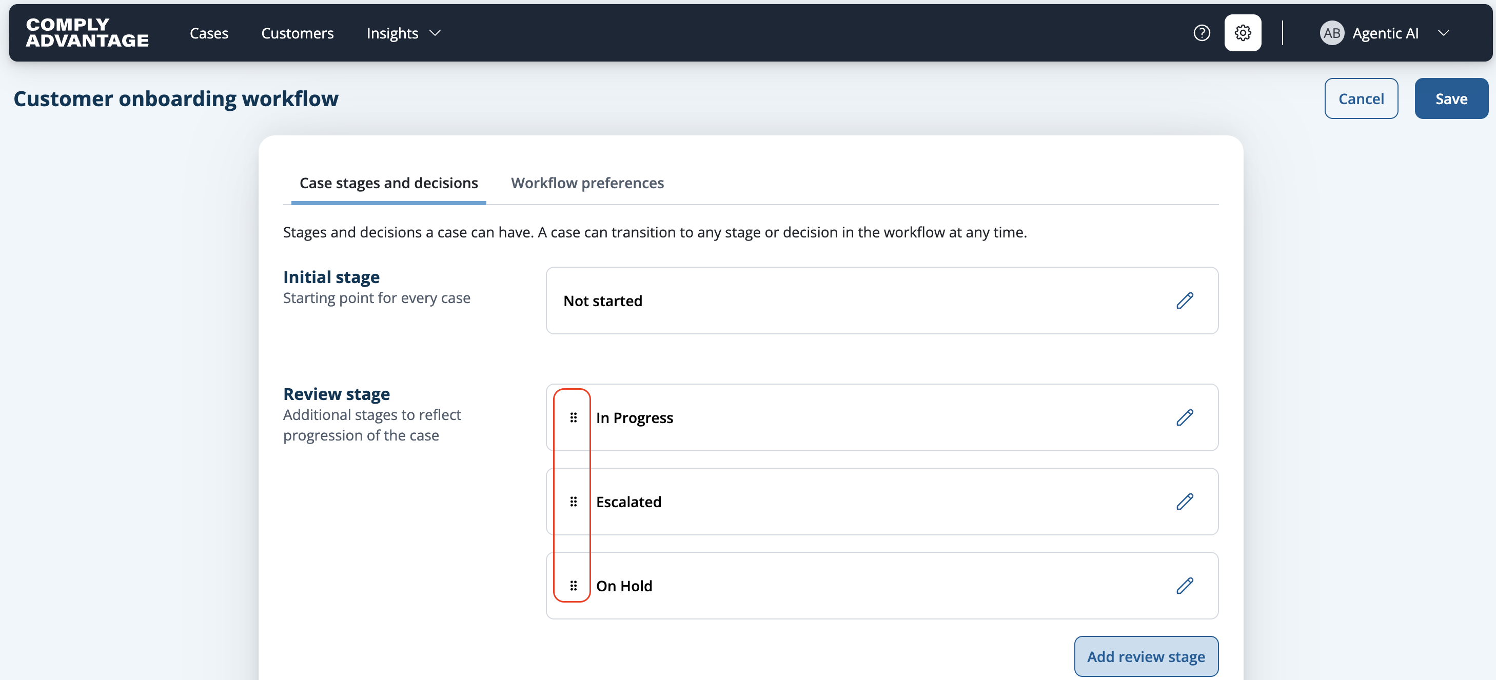1496x680 pixels.
Task: Switch to the Workflow preferences tab
Action: click(x=587, y=183)
